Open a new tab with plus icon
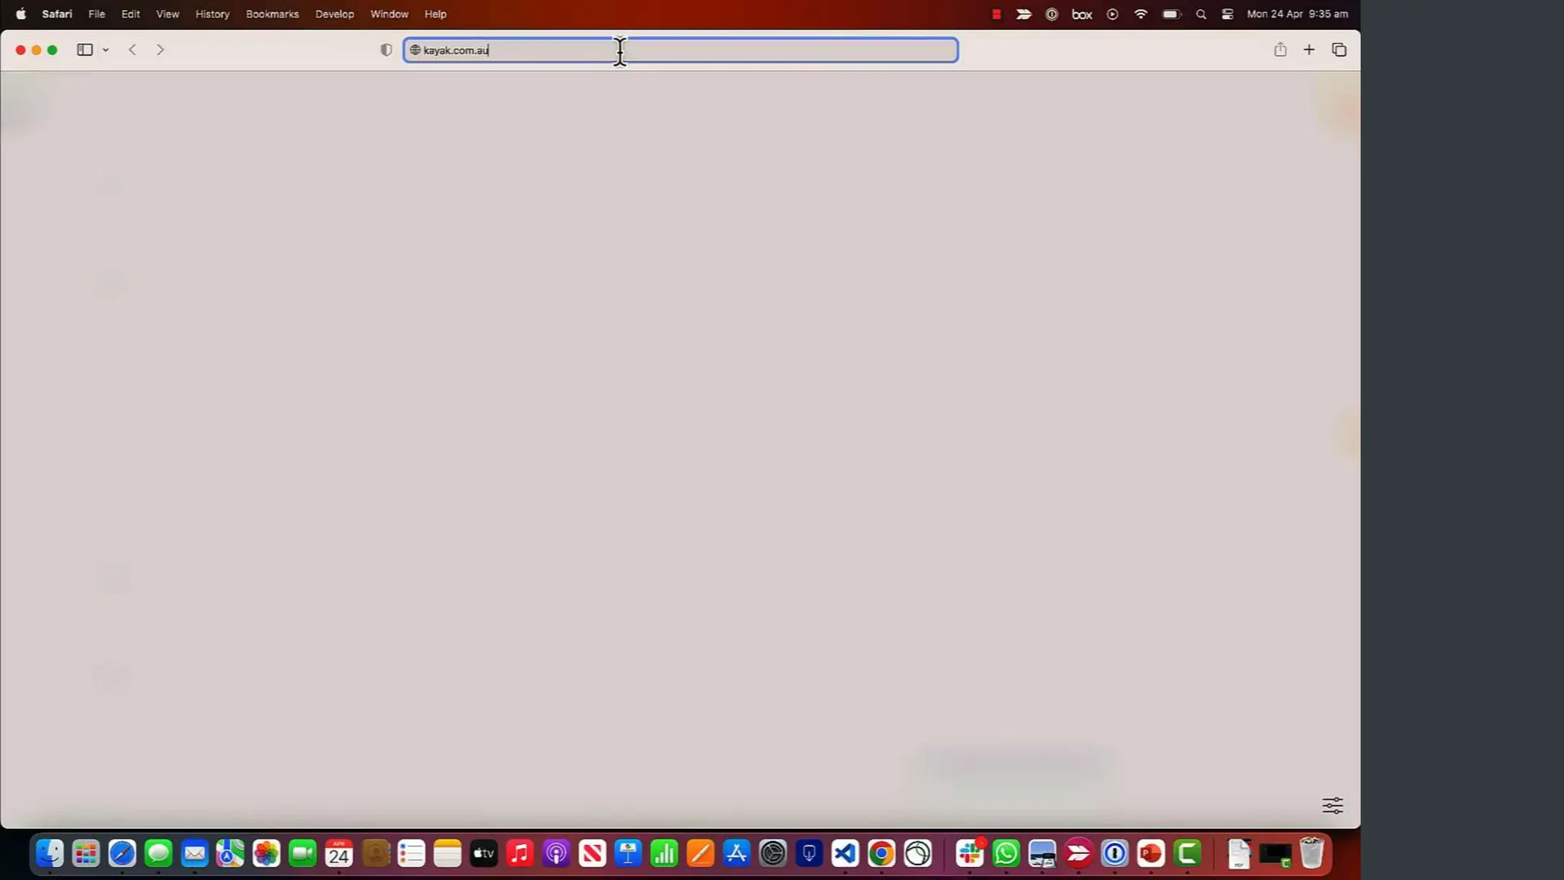Image resolution: width=1564 pixels, height=880 pixels. coord(1309,50)
